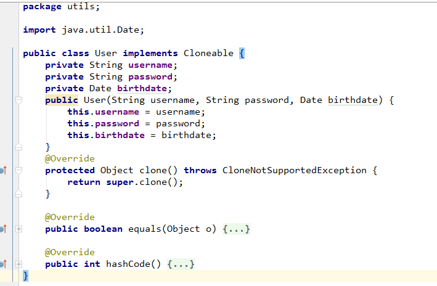Place cursor on super.clone() call

coord(144,182)
